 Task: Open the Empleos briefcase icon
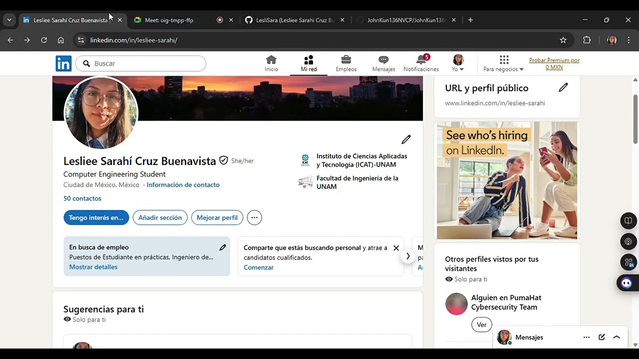click(346, 63)
